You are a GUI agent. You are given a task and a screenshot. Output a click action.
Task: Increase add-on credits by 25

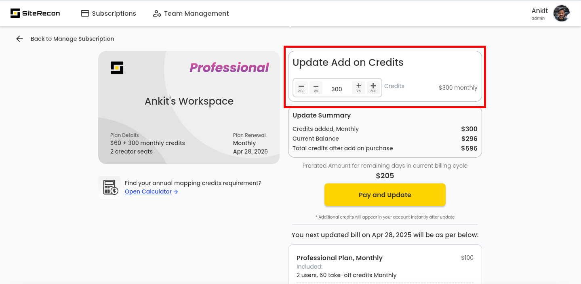(359, 88)
